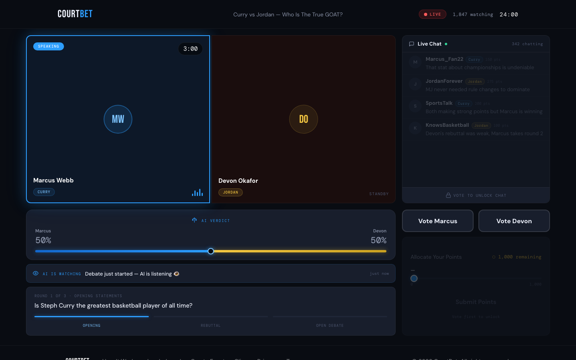Screen dimensions: 576x360
Task: Click the points allocation slider handle
Action: [414, 278]
